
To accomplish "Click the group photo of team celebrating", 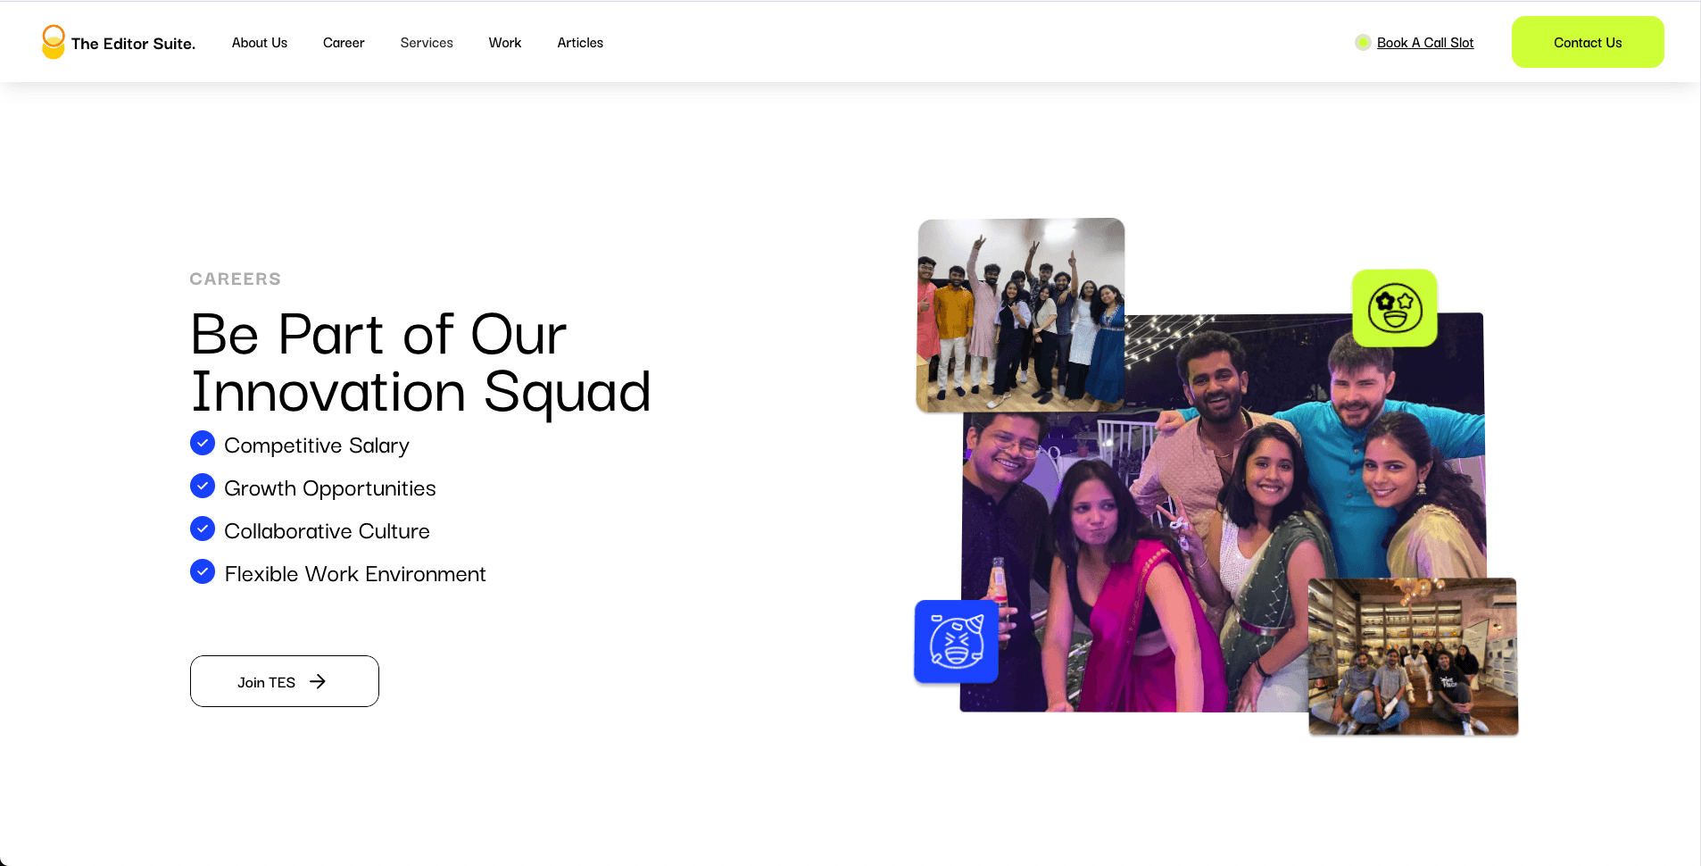I will pyautogui.click(x=1020, y=315).
